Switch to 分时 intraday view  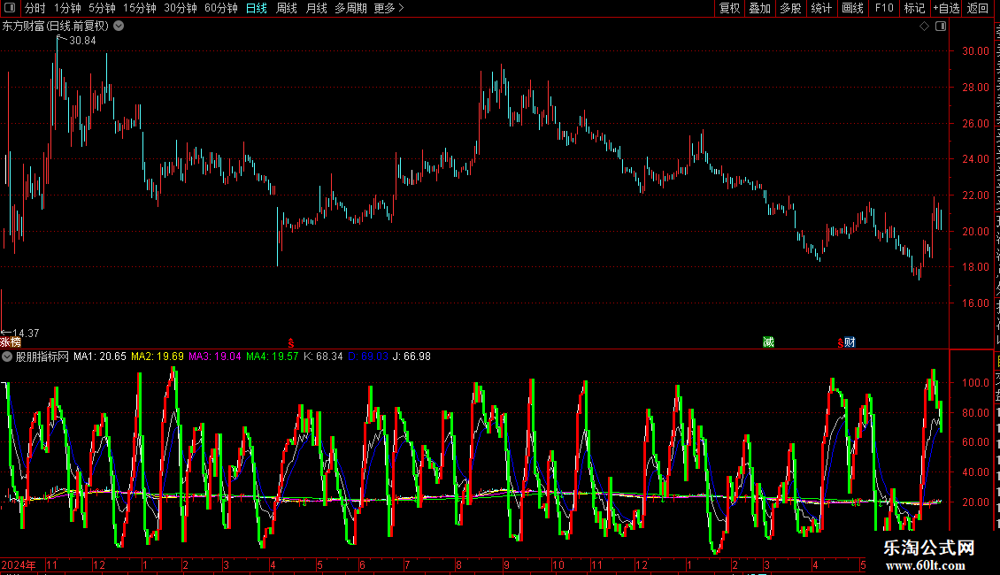(x=35, y=8)
